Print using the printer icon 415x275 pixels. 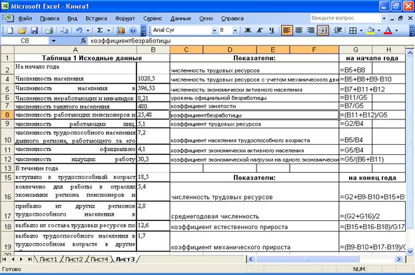pos(49,31)
